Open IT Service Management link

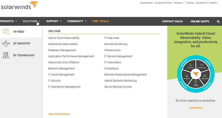[118, 56]
